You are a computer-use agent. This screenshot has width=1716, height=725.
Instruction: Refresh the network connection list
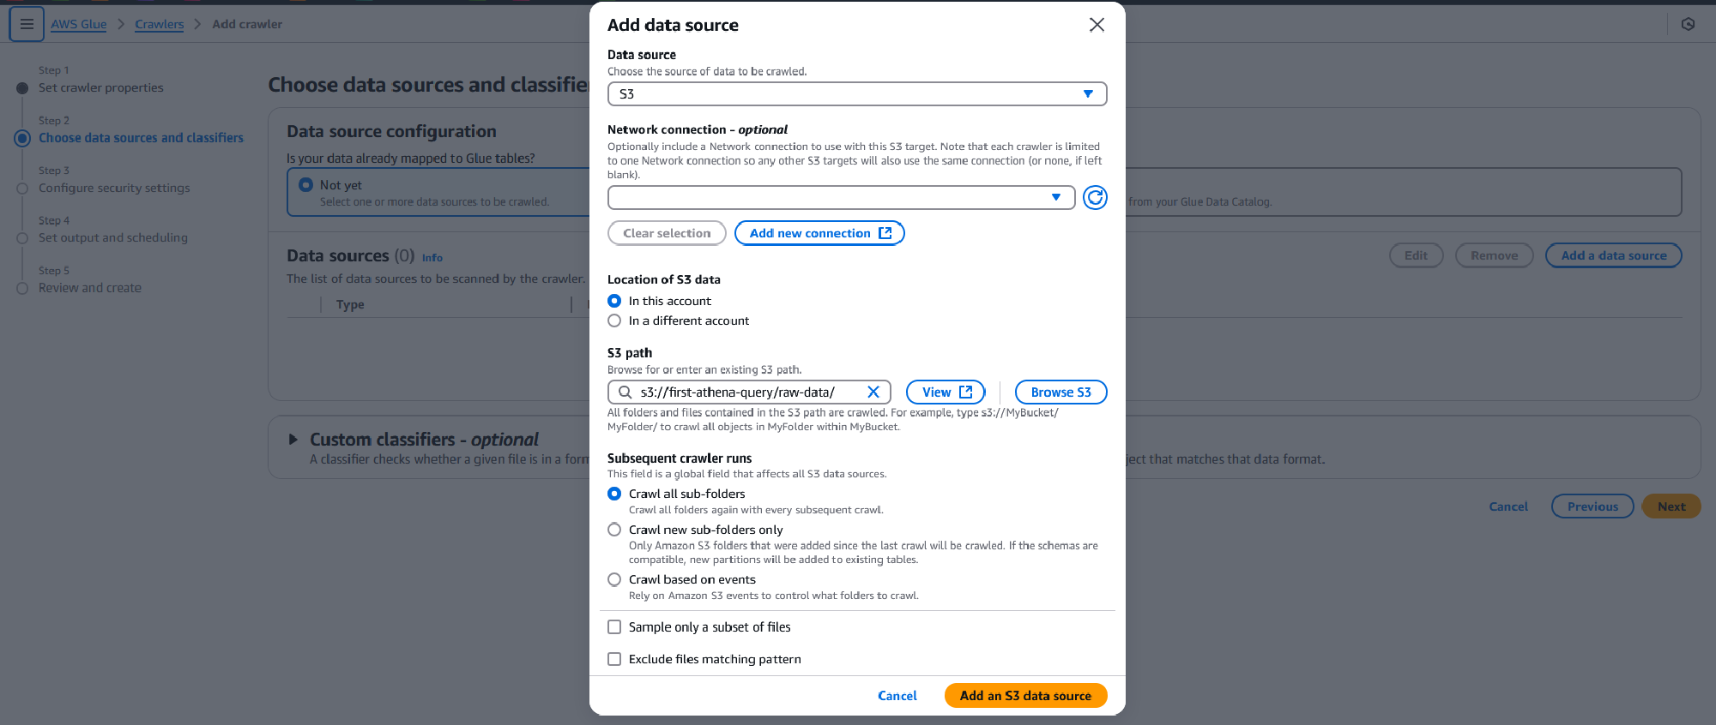(x=1095, y=197)
